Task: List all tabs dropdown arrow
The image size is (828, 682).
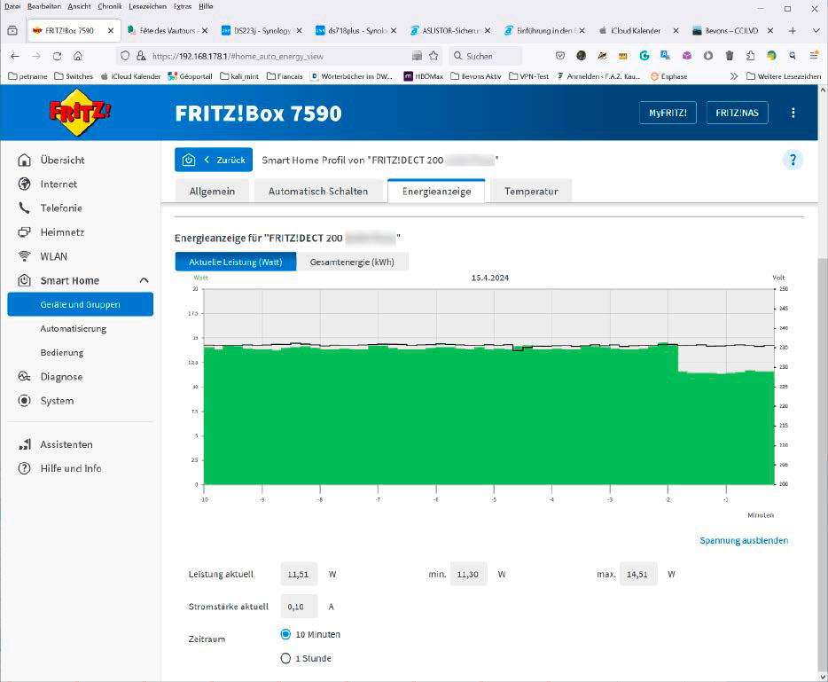Action: 816,31
